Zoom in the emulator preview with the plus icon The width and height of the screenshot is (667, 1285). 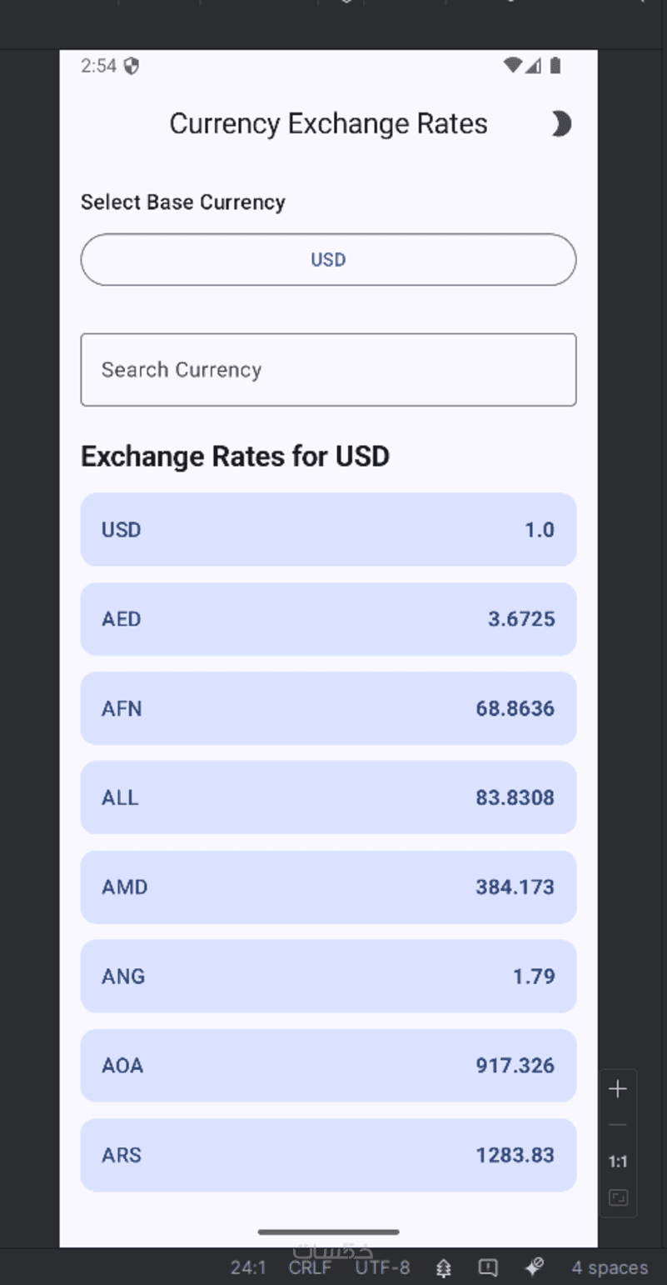pos(618,1089)
